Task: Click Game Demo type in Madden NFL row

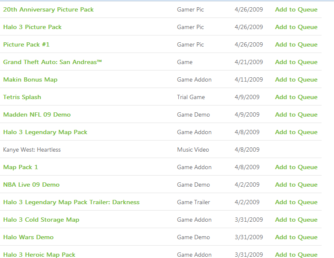Action: (x=193, y=114)
